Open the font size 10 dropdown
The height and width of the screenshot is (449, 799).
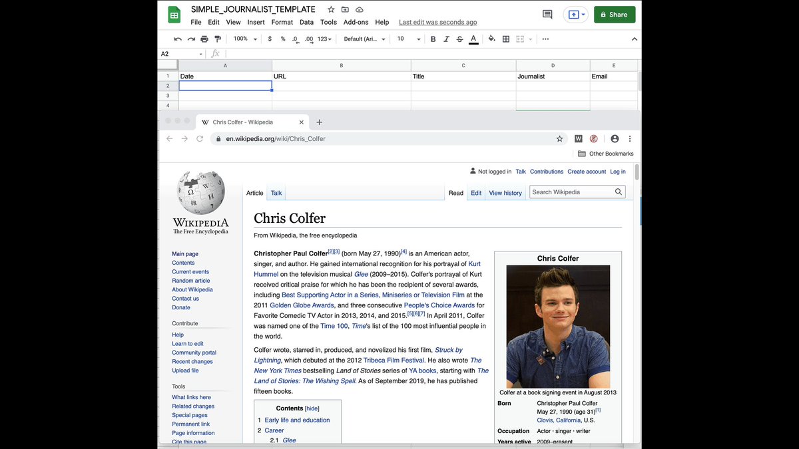click(409, 39)
